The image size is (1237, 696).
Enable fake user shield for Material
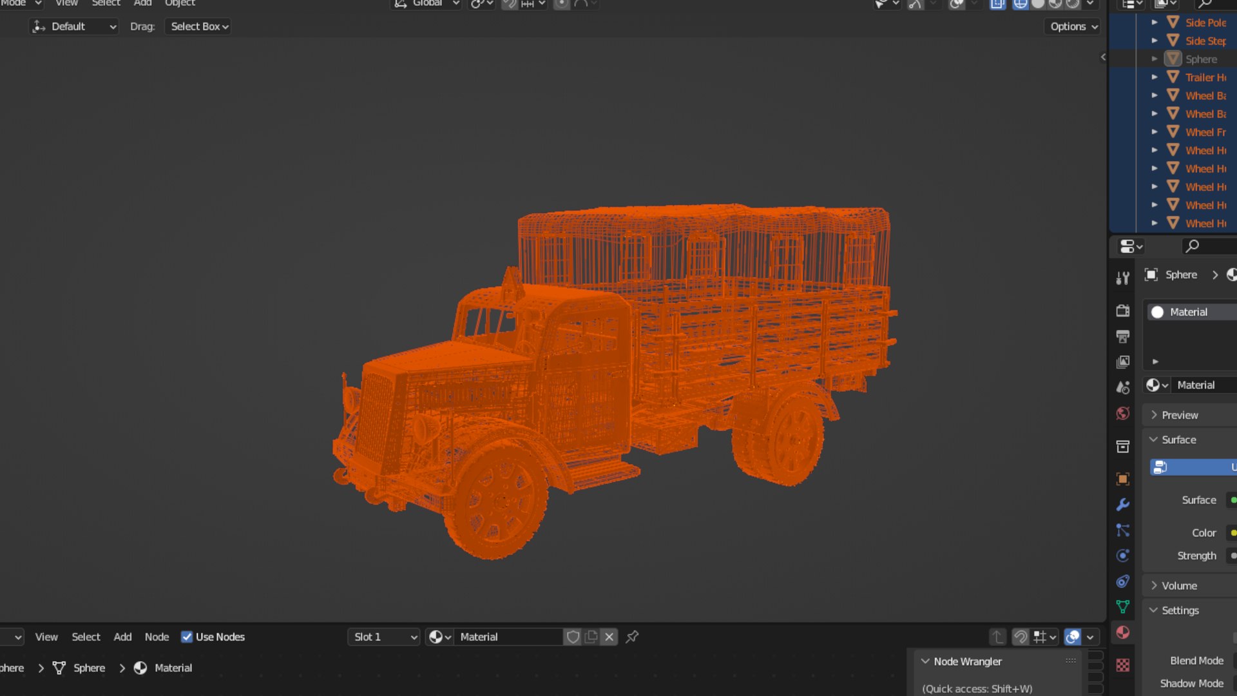(x=573, y=637)
